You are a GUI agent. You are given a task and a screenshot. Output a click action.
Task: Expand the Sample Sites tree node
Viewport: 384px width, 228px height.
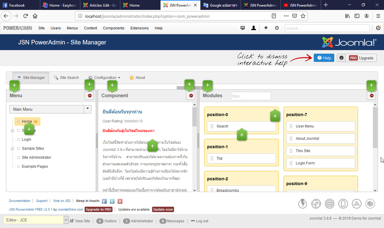coord(12,148)
